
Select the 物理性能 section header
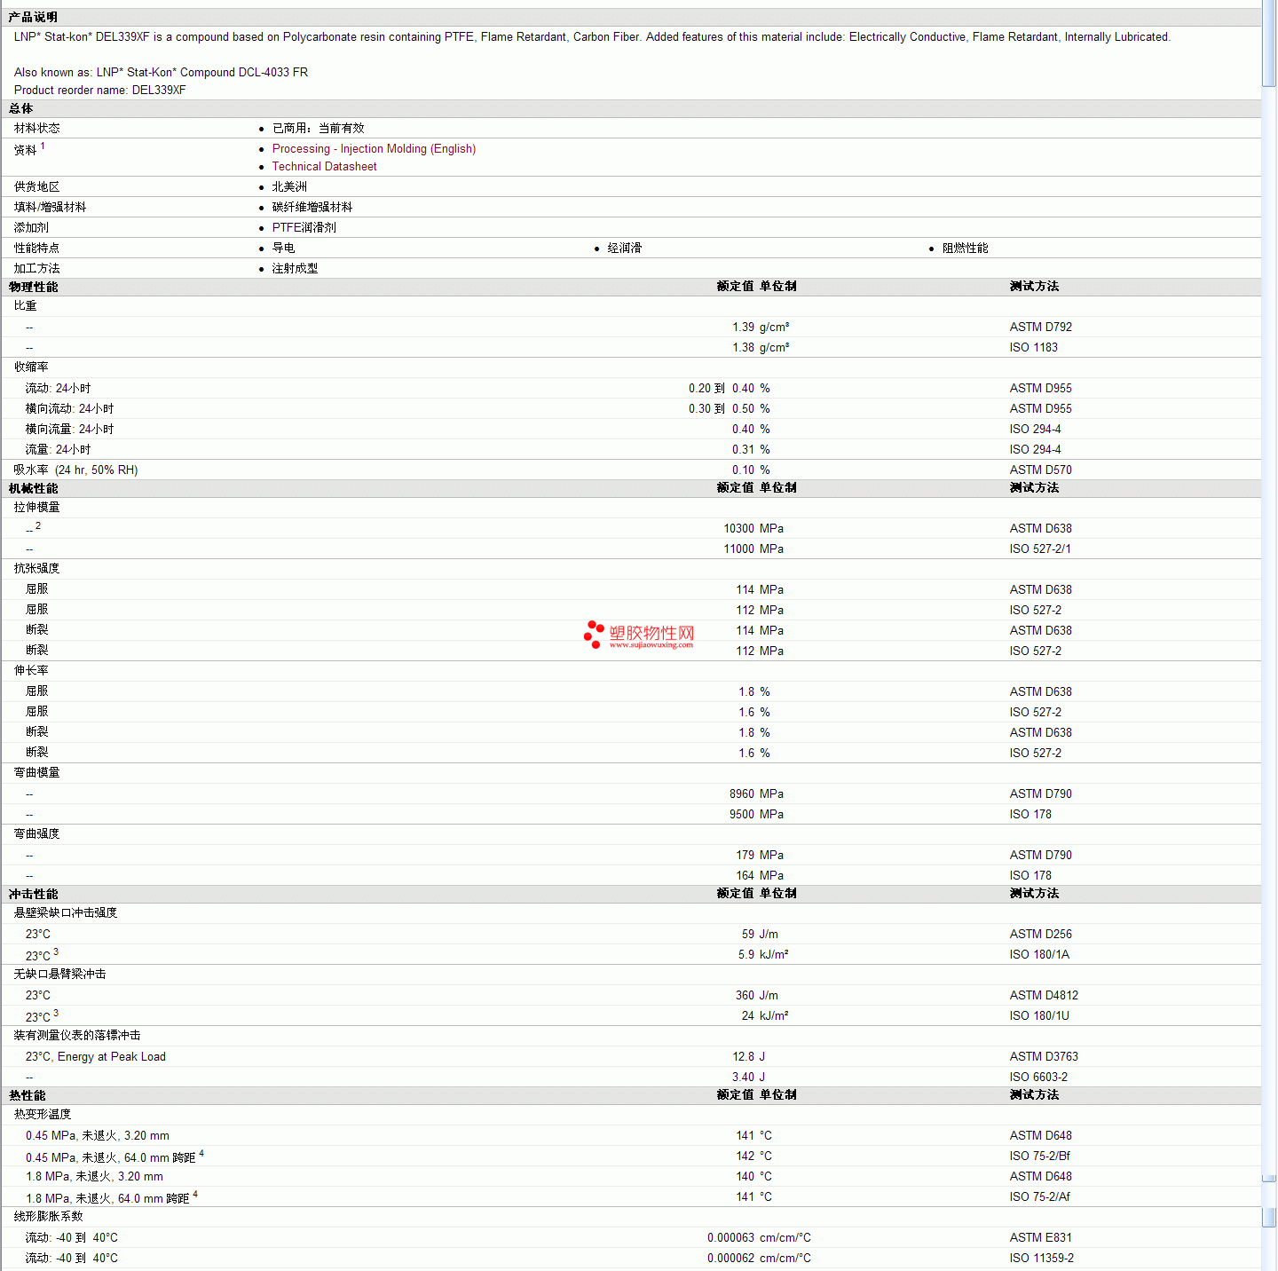tap(33, 287)
